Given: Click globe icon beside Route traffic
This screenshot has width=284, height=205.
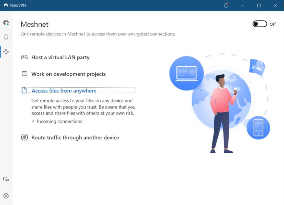Looking at the screenshot, I should tap(24, 137).
